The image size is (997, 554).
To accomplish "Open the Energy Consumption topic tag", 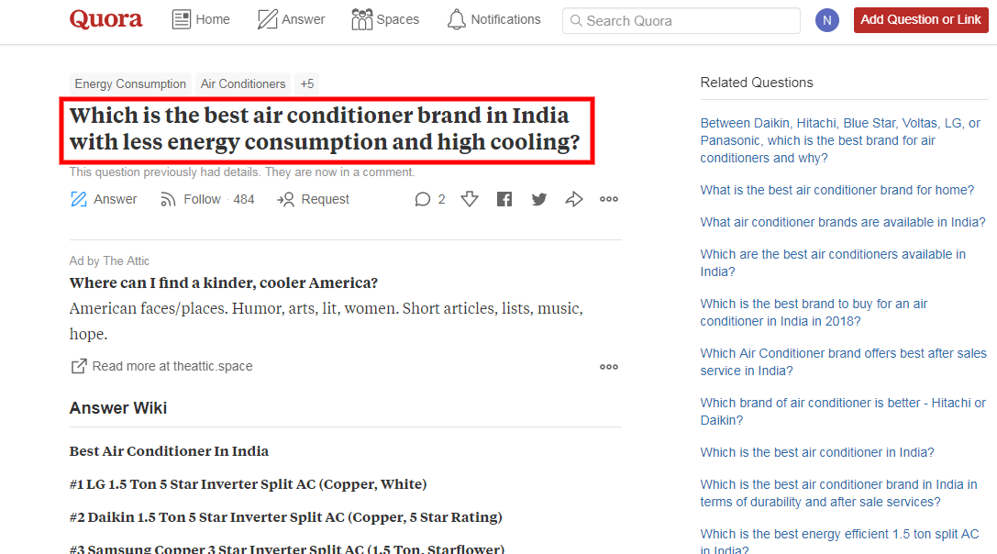I will (130, 84).
